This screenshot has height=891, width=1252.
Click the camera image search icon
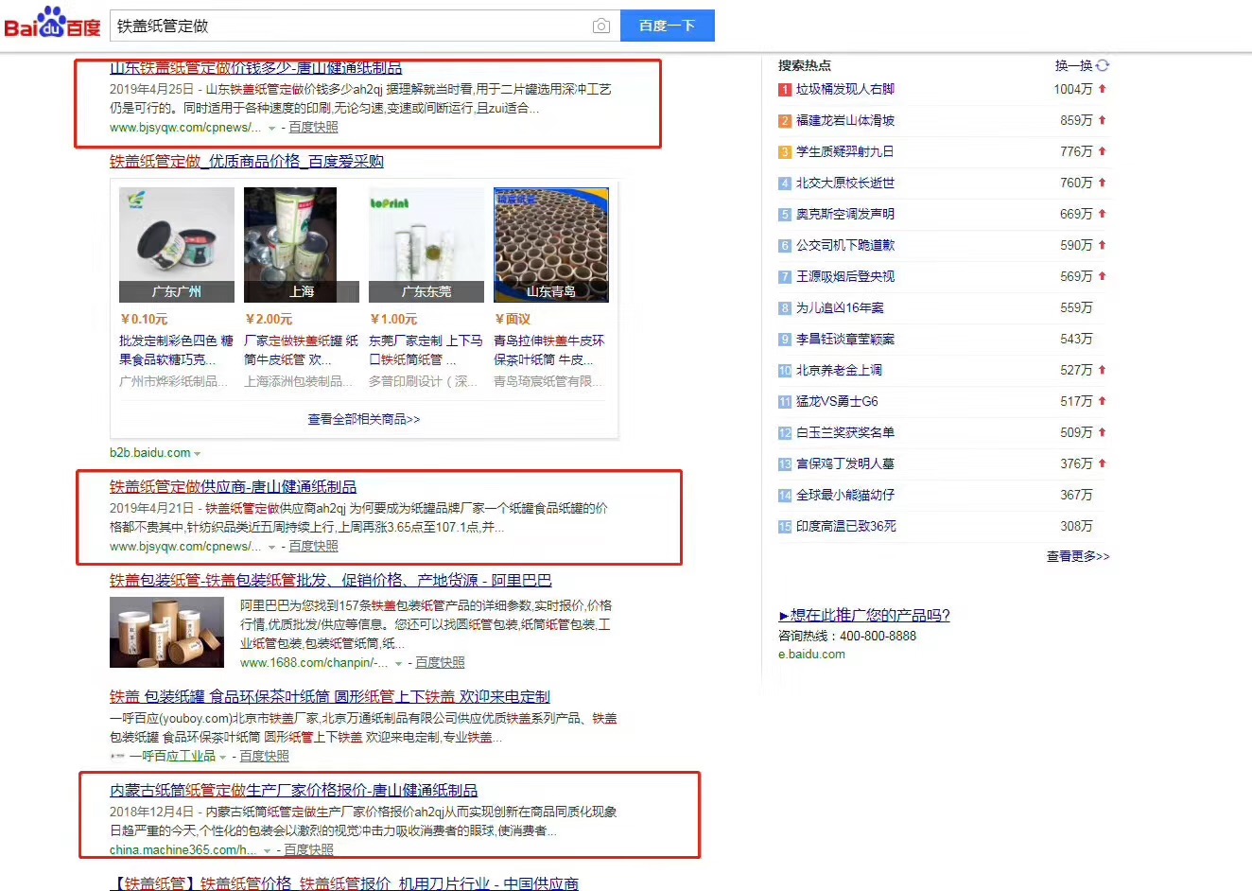(x=600, y=26)
